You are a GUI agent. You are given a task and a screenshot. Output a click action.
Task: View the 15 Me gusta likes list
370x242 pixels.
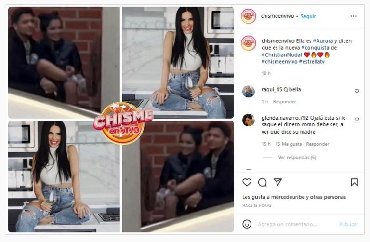pyautogui.click(x=289, y=144)
